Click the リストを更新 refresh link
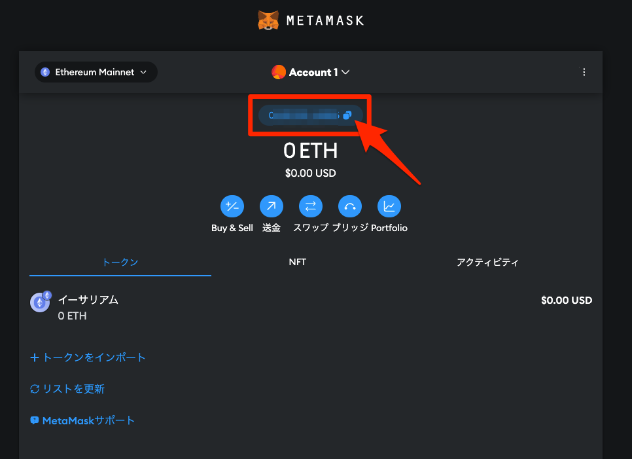Viewport: 632px width, 459px height. tap(67, 389)
